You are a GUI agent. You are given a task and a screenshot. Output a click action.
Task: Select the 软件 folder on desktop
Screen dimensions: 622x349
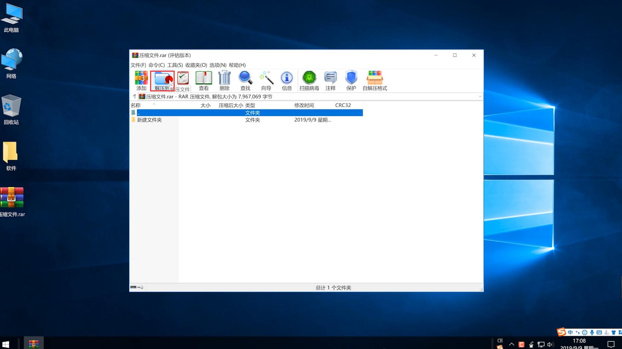11,156
